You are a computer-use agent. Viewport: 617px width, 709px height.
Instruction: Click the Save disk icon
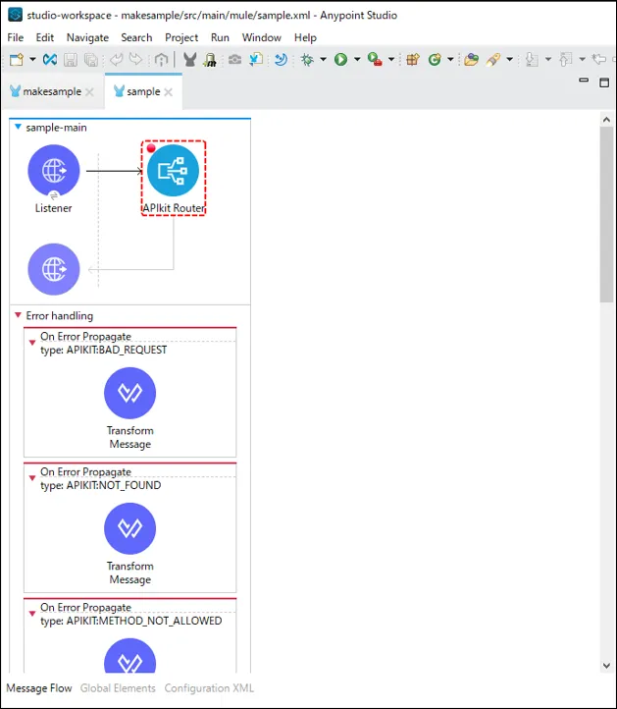pos(71,60)
